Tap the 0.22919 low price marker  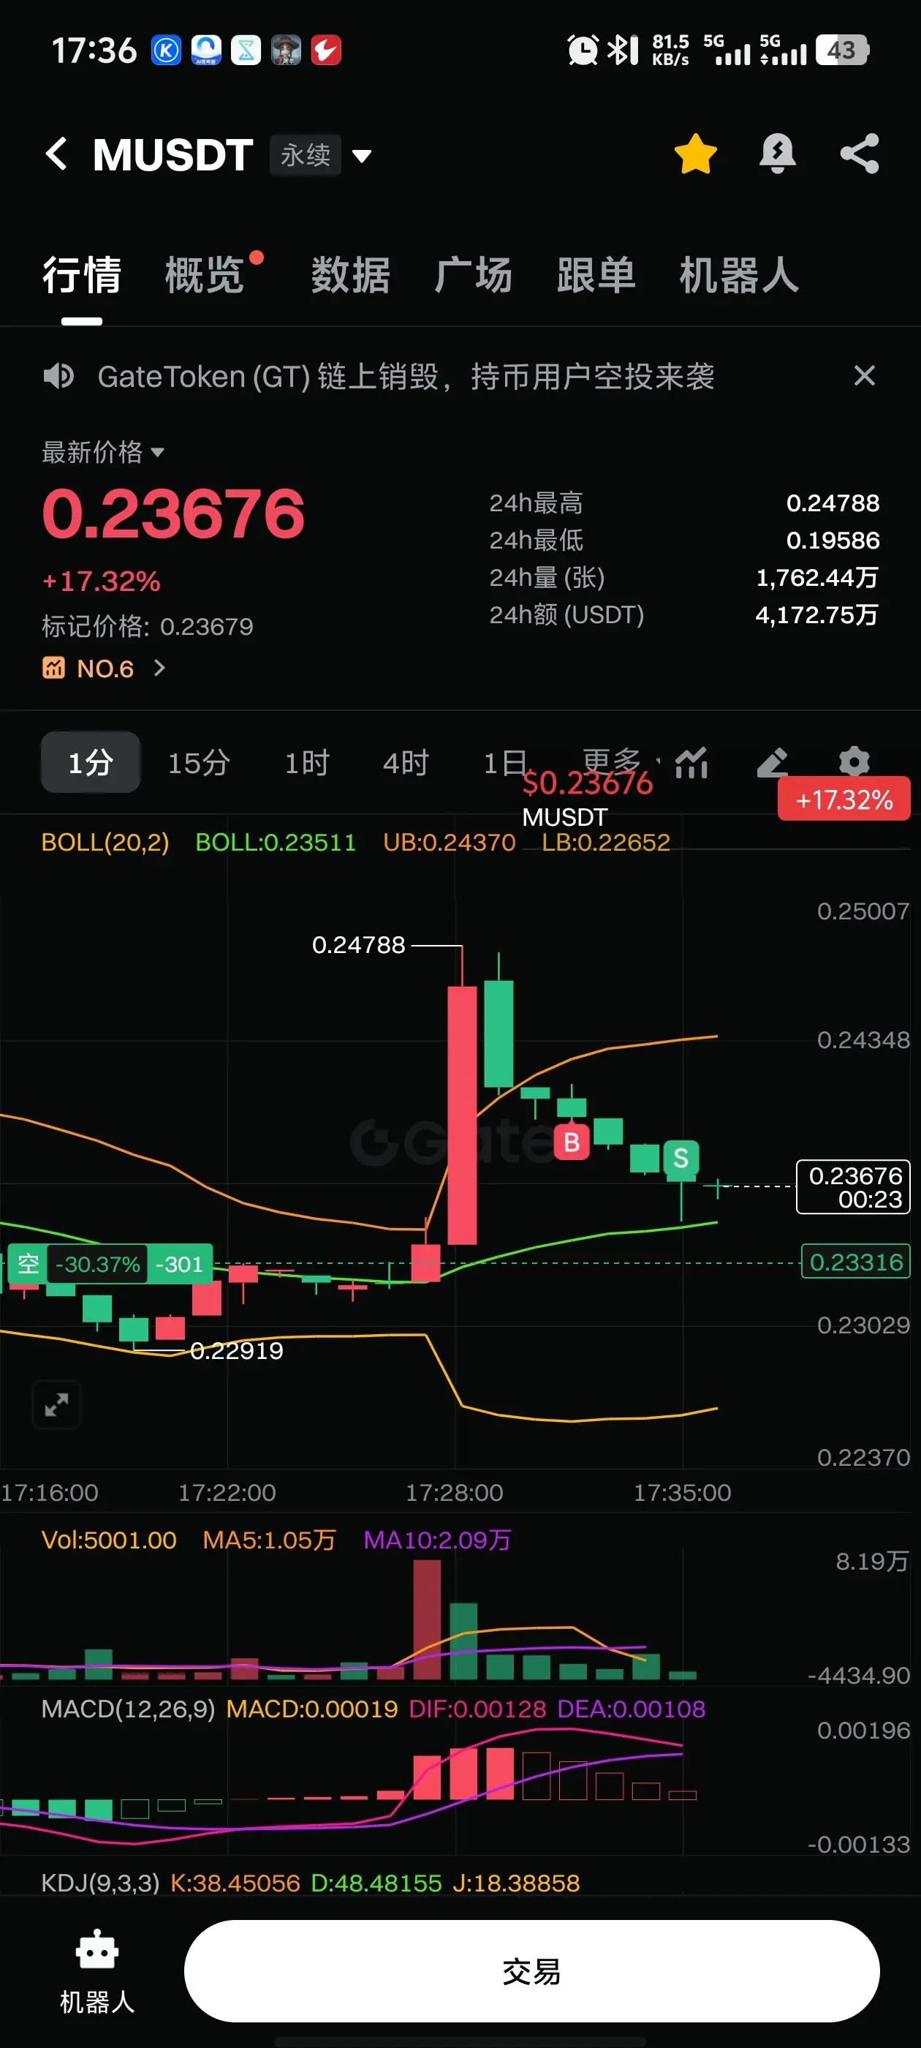pos(237,1350)
